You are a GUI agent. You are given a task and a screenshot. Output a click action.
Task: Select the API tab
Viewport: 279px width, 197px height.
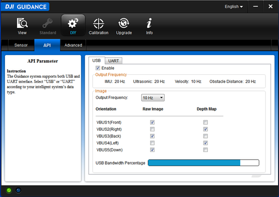coord(47,45)
